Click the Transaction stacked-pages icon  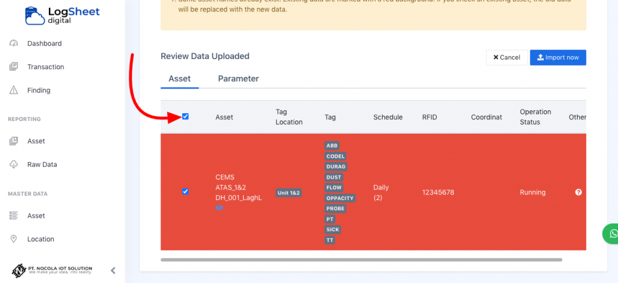click(14, 67)
